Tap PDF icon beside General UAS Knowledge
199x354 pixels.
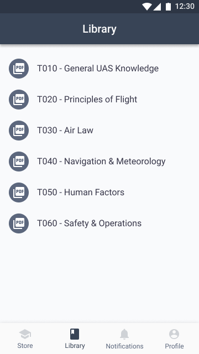coord(19,69)
